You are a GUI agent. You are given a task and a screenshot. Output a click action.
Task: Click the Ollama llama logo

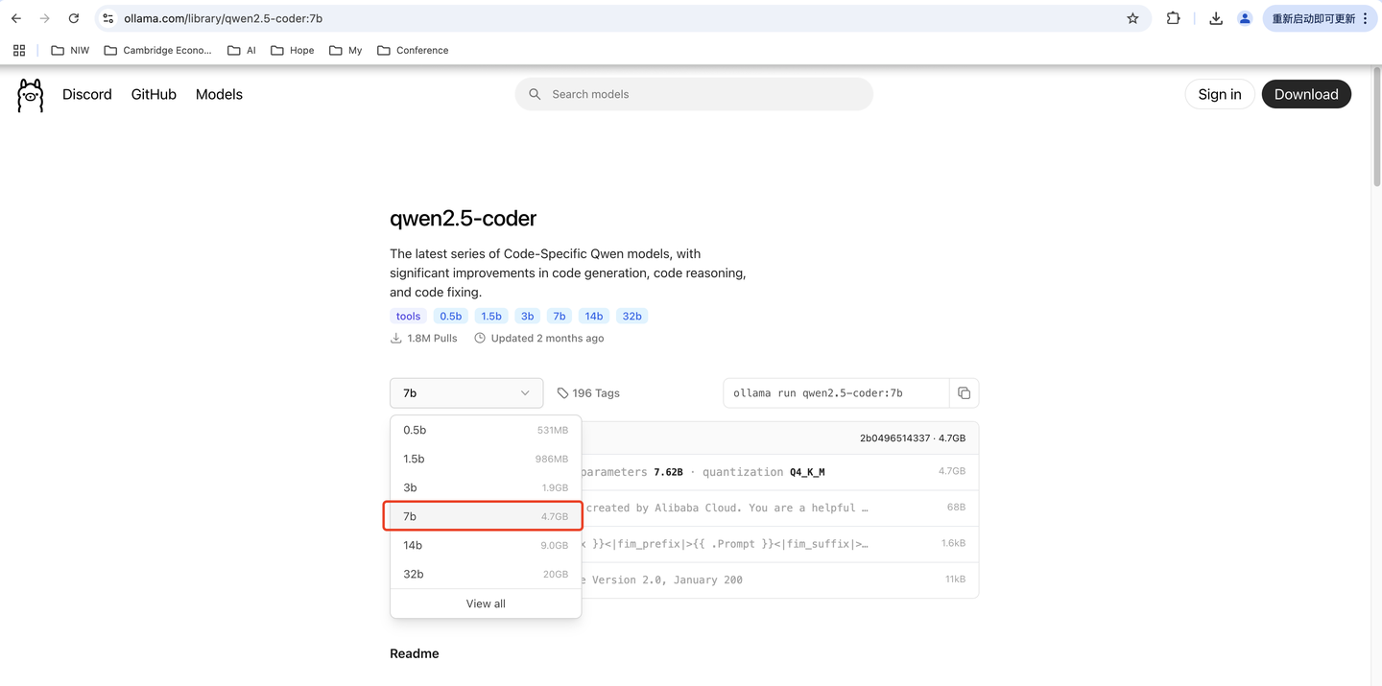coord(31,95)
